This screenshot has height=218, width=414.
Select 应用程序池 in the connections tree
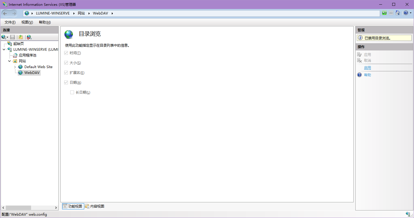(27, 55)
